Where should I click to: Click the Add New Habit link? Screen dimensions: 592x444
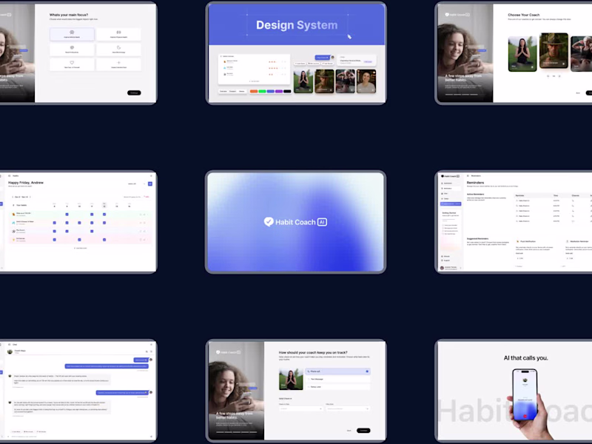coord(81,248)
